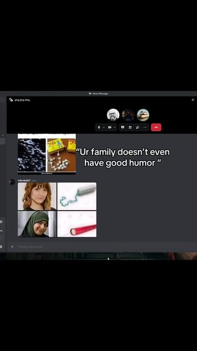
Task: Open the tampon image attachment
Action: pyautogui.click(x=77, y=196)
